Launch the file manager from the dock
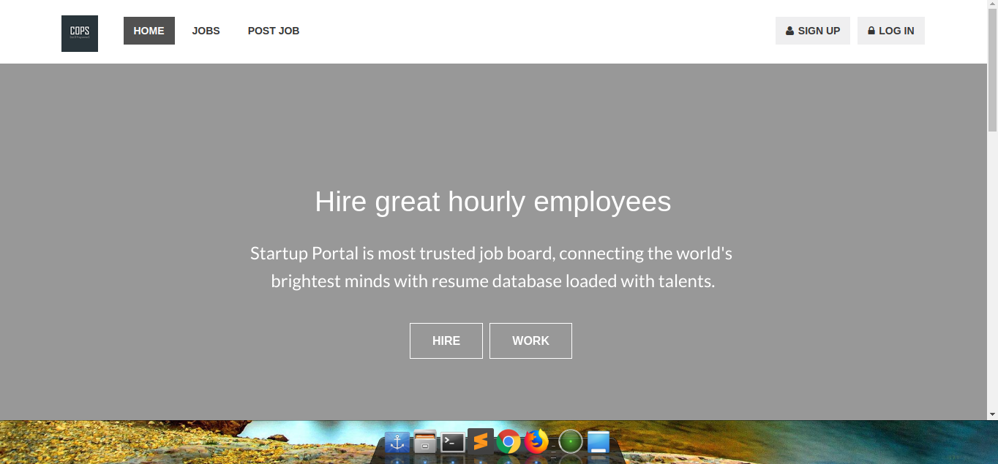The height and width of the screenshot is (464, 998). (x=425, y=442)
